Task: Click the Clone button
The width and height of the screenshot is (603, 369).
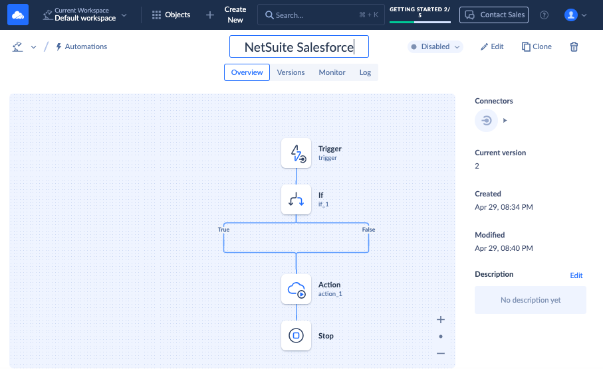Action: click(x=537, y=46)
